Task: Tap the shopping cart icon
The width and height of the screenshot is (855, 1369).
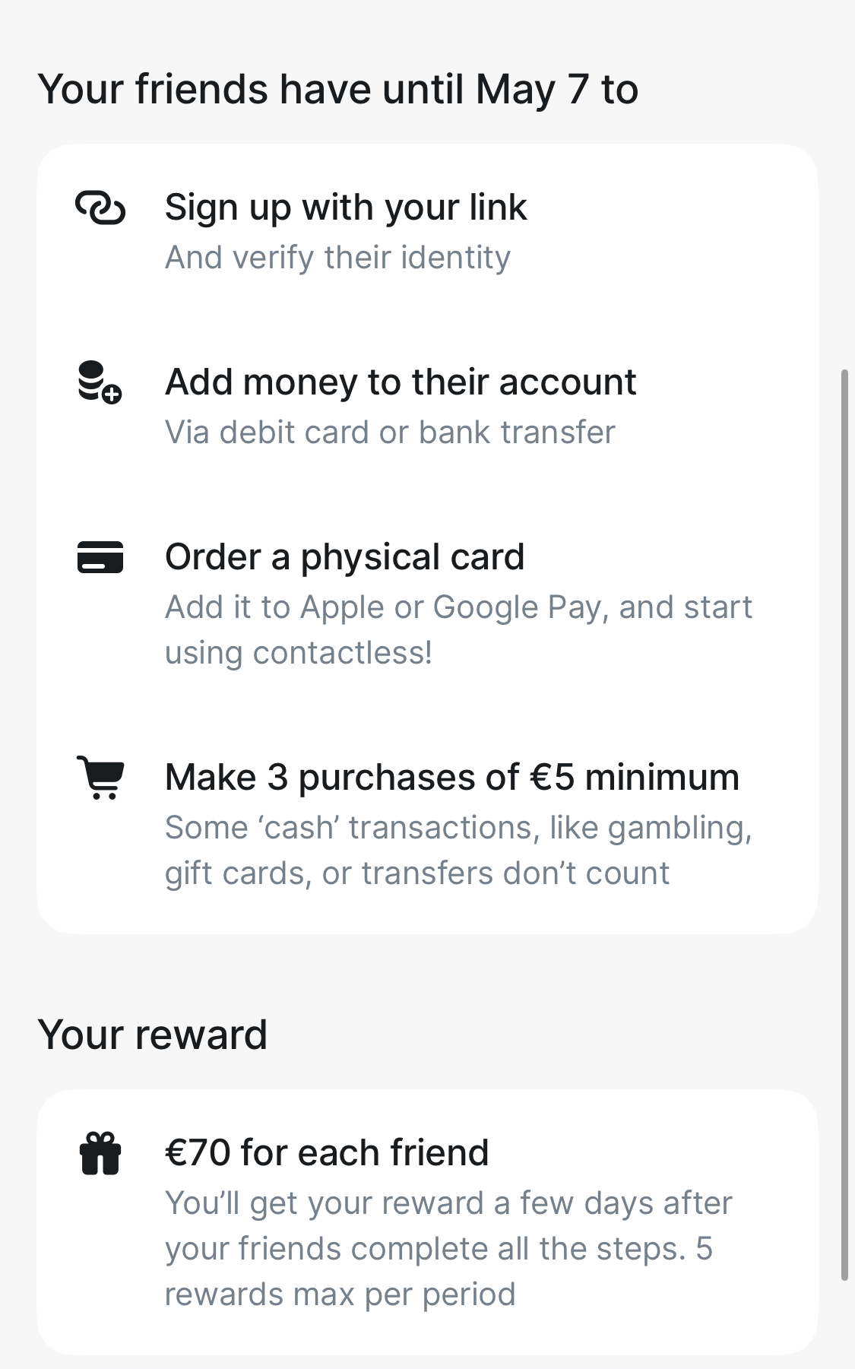Action: [x=100, y=777]
